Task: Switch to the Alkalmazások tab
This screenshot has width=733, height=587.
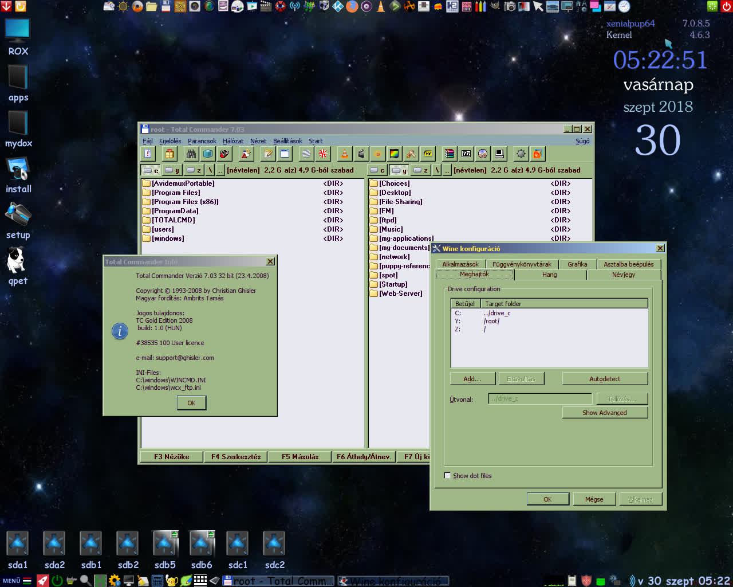Action: click(460, 264)
